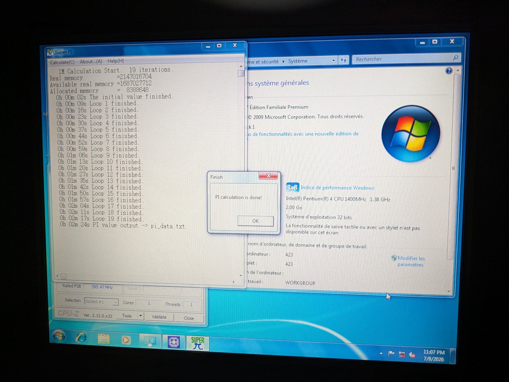Click the muted volume tray icon
The image size is (509, 382).
tap(412, 355)
